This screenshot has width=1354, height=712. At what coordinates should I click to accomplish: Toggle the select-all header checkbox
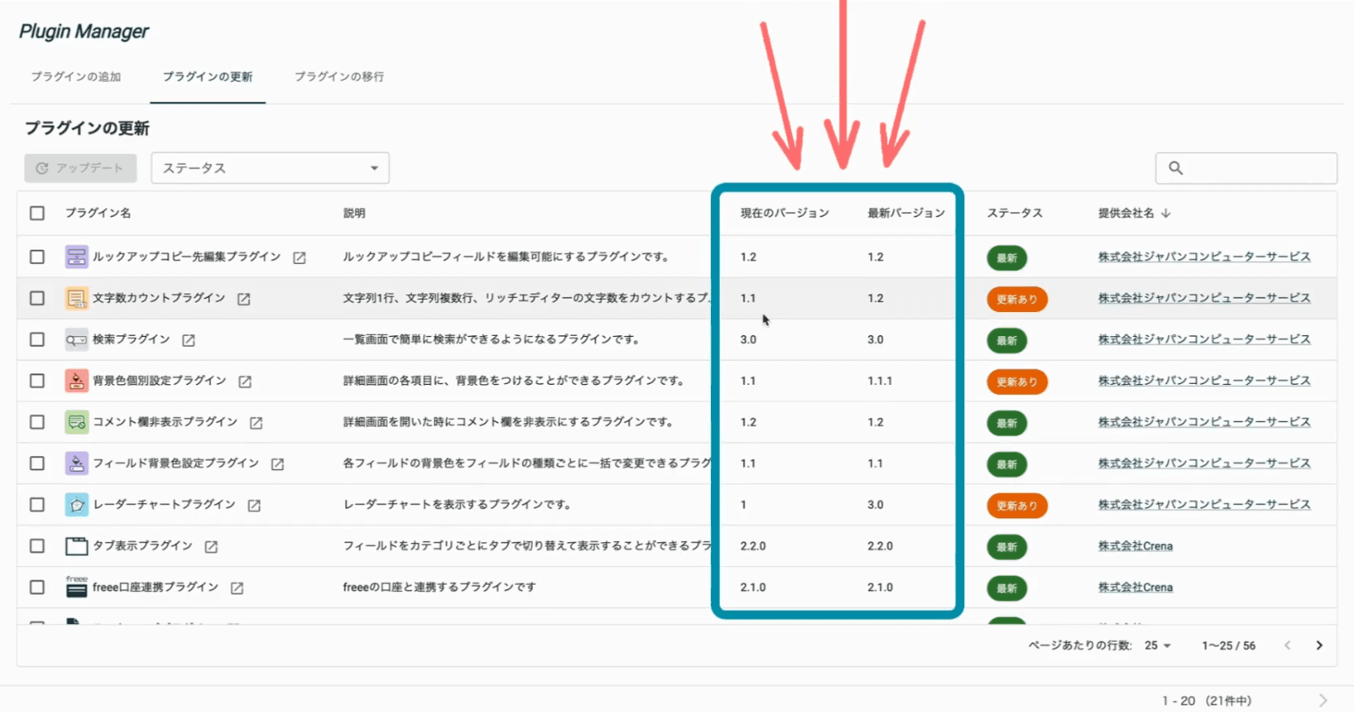pos(37,213)
